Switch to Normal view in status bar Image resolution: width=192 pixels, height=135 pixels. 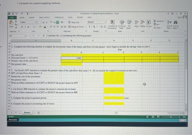(148, 117)
